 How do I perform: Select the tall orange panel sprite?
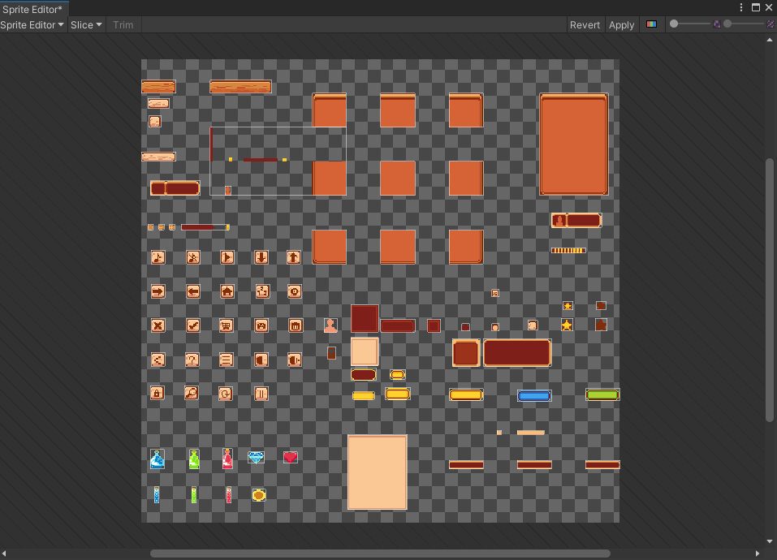(574, 144)
